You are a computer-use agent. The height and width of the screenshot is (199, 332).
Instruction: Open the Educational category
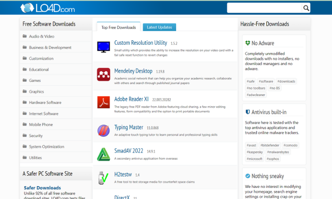click(39, 69)
